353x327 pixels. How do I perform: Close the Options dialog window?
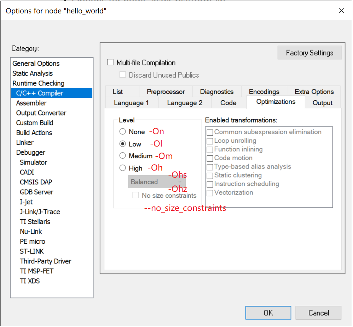click(x=341, y=11)
